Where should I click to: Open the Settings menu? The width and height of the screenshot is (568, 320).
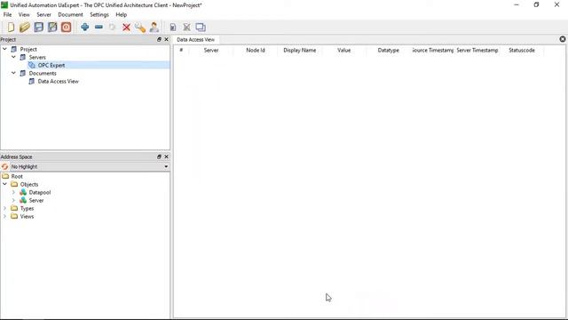99,14
